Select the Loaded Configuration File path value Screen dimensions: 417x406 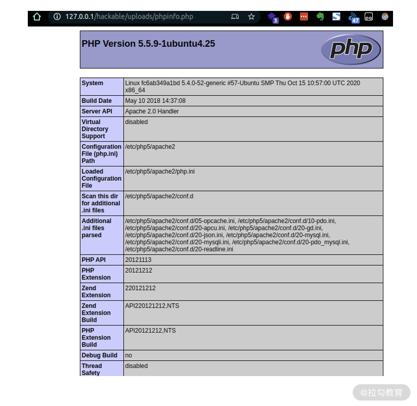click(x=160, y=171)
